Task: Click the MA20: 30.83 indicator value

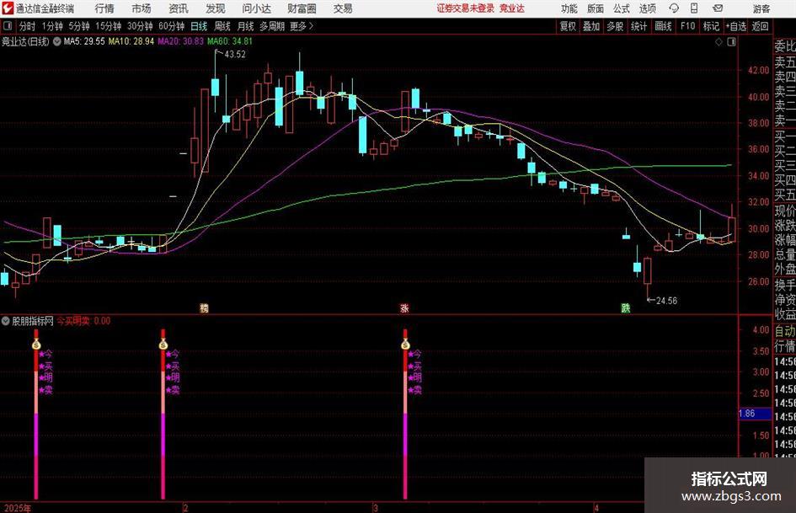Action: pyautogui.click(x=181, y=41)
